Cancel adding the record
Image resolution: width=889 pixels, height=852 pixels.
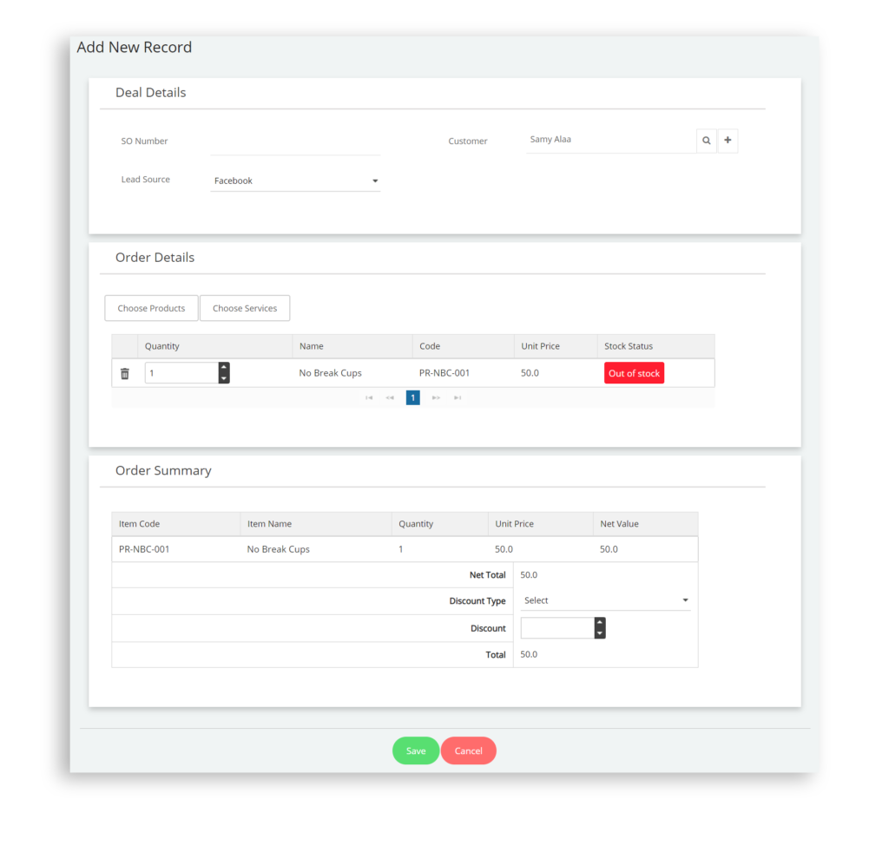pos(468,750)
